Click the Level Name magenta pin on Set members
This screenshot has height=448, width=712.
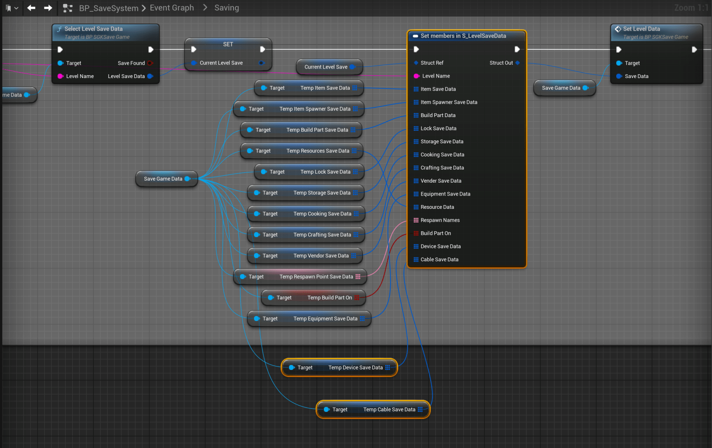pos(416,76)
